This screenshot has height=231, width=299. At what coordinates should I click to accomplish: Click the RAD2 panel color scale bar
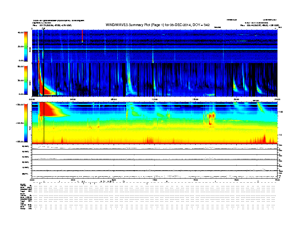click(x=26, y=46)
